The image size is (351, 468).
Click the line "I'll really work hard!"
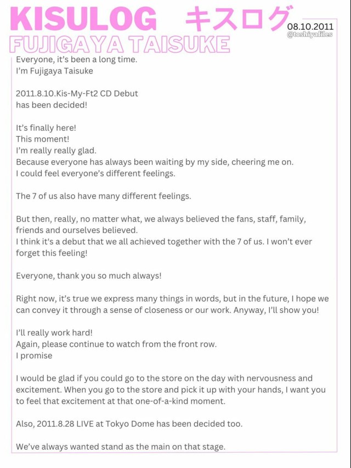coord(54,333)
